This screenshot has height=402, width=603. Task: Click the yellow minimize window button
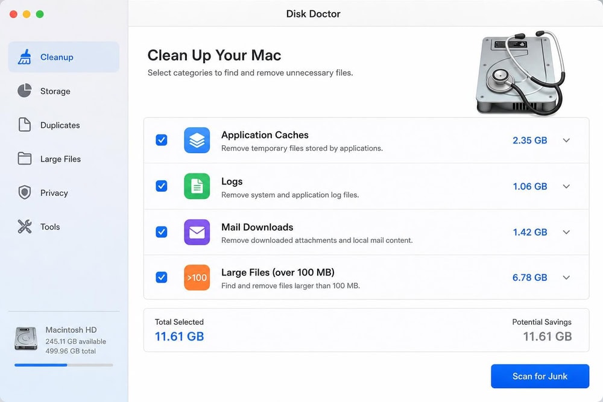[x=27, y=14]
